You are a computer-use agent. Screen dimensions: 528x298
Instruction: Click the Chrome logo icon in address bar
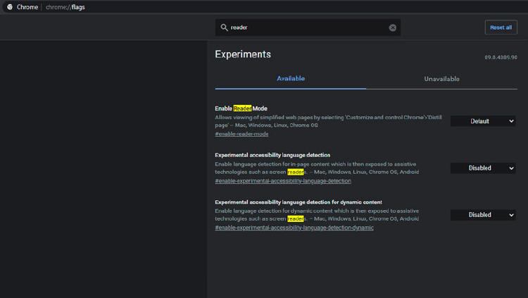click(10, 6)
